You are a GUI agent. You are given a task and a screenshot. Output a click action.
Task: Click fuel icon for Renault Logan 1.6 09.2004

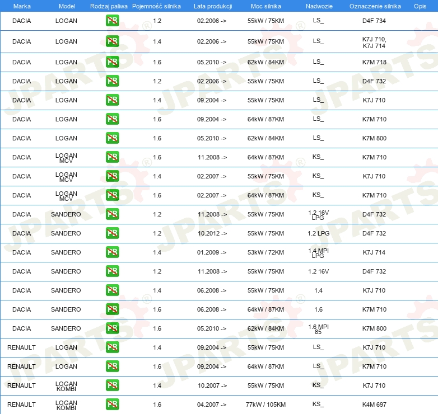point(112,366)
